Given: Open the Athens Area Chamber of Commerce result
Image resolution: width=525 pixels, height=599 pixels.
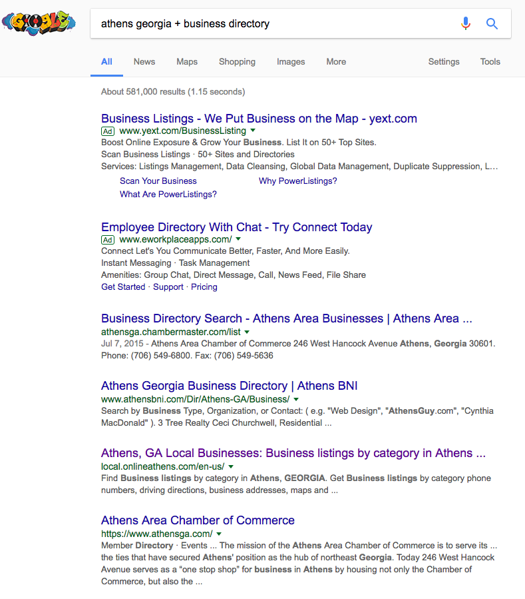Looking at the screenshot, I should click(x=197, y=520).
